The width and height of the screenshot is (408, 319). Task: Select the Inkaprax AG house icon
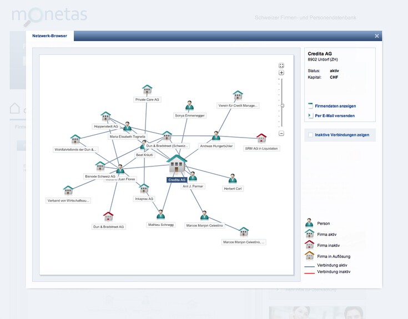point(144,189)
